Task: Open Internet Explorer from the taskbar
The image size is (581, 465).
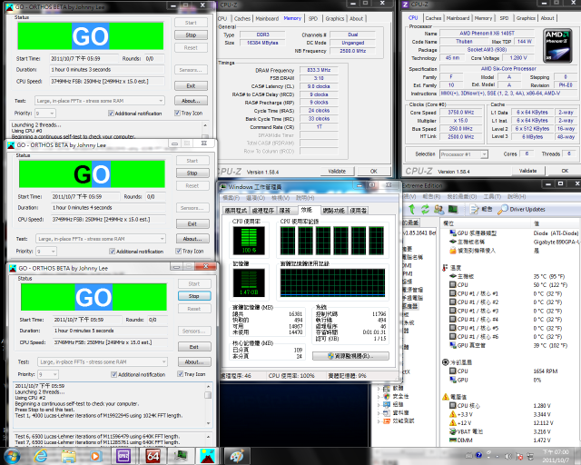Action: 41,456
